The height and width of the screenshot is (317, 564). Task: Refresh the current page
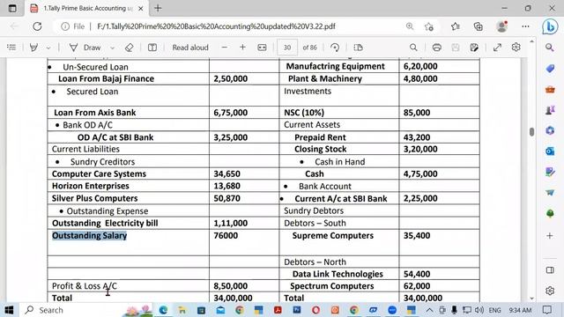(x=37, y=26)
